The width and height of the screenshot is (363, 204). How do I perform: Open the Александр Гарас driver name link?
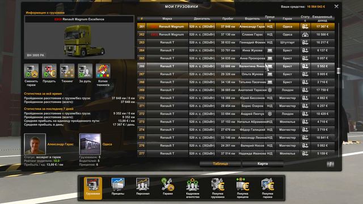[60, 144]
